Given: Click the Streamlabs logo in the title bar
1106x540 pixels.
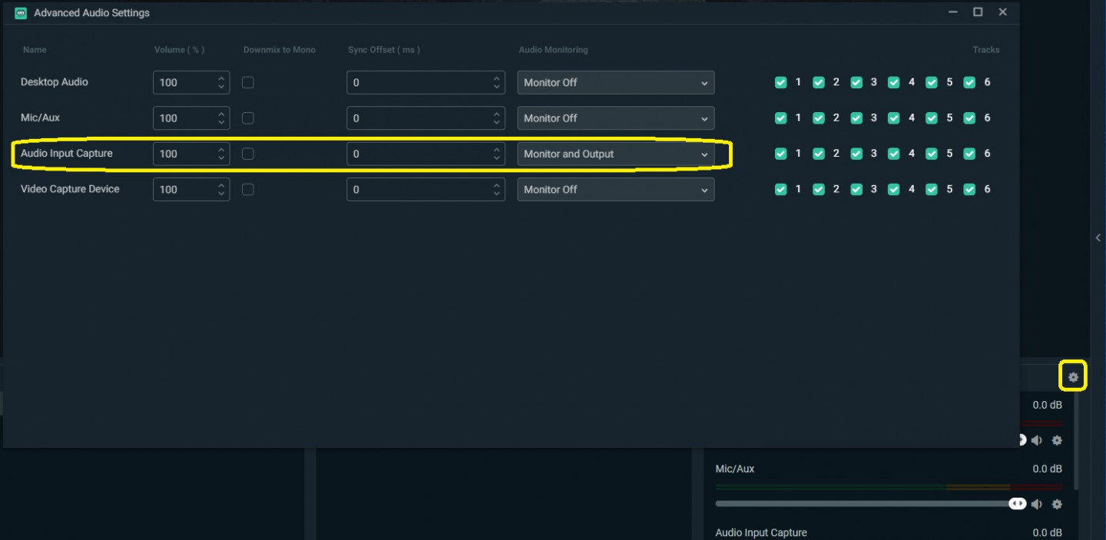Looking at the screenshot, I should tap(21, 13).
